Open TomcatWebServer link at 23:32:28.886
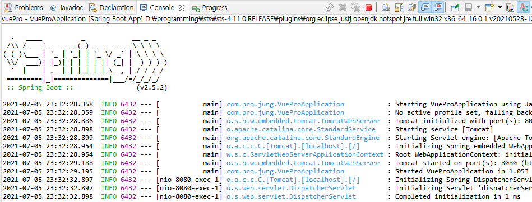This screenshot has height=202, width=532. (303, 121)
